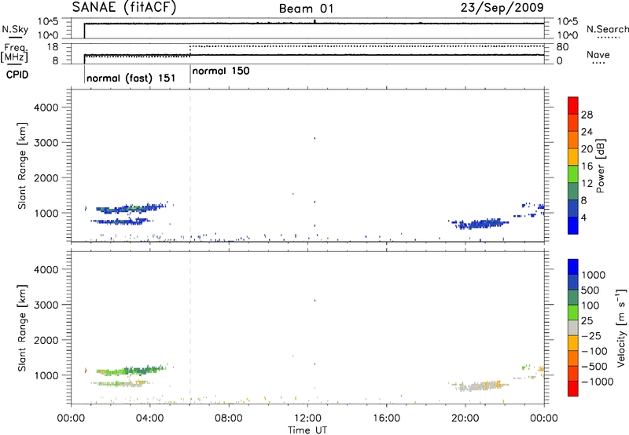This screenshot has width=629, height=435.
Task: Click the '18' frequency axis tick label
Action: click(53, 47)
